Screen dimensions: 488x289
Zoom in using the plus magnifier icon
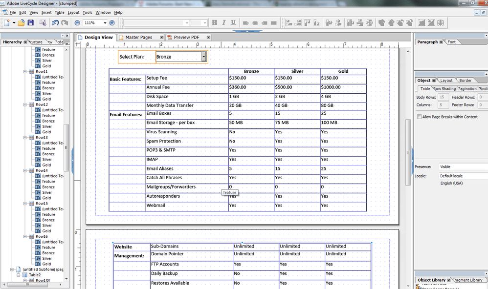point(112,22)
